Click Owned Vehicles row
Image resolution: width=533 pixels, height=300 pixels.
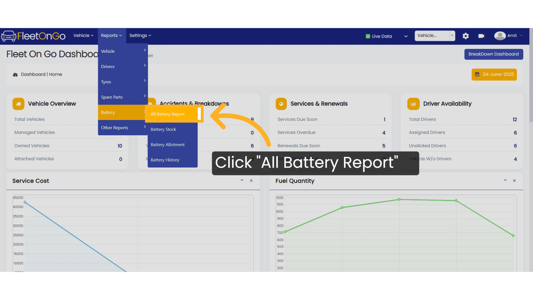click(x=68, y=146)
